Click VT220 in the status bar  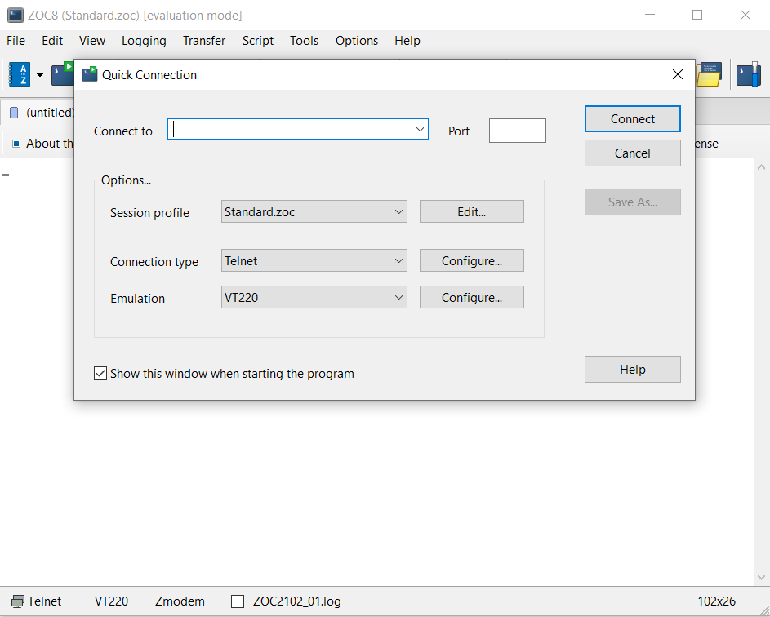tap(112, 601)
